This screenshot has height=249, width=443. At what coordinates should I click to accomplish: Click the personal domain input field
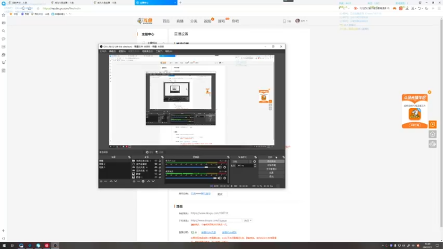click(230, 220)
